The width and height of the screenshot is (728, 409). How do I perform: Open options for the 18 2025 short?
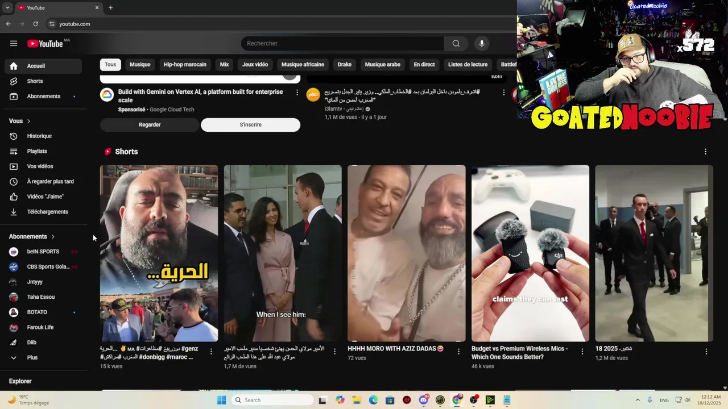coord(706,352)
